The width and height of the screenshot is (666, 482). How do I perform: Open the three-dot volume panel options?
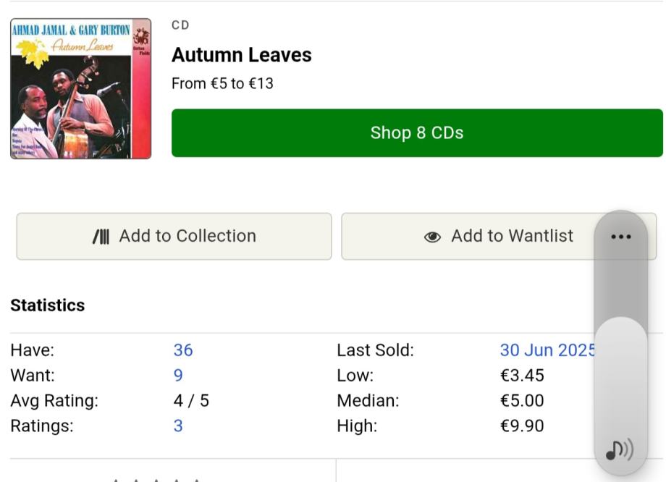[621, 237]
